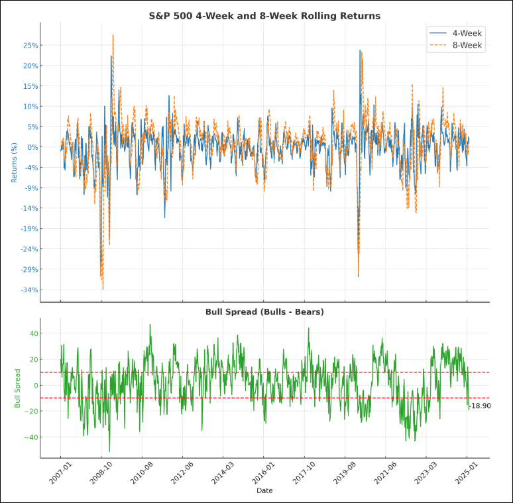Click the Bull Spread (Bulls - Bears) subplot title
Screen dimensions: 513x503
264,311
